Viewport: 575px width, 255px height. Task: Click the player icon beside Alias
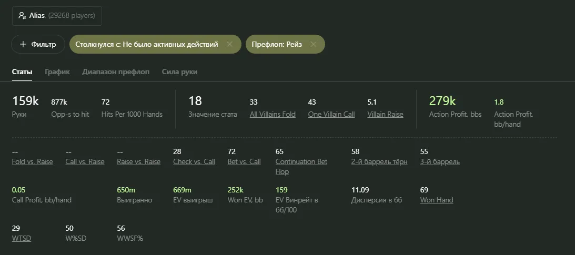tap(22, 16)
